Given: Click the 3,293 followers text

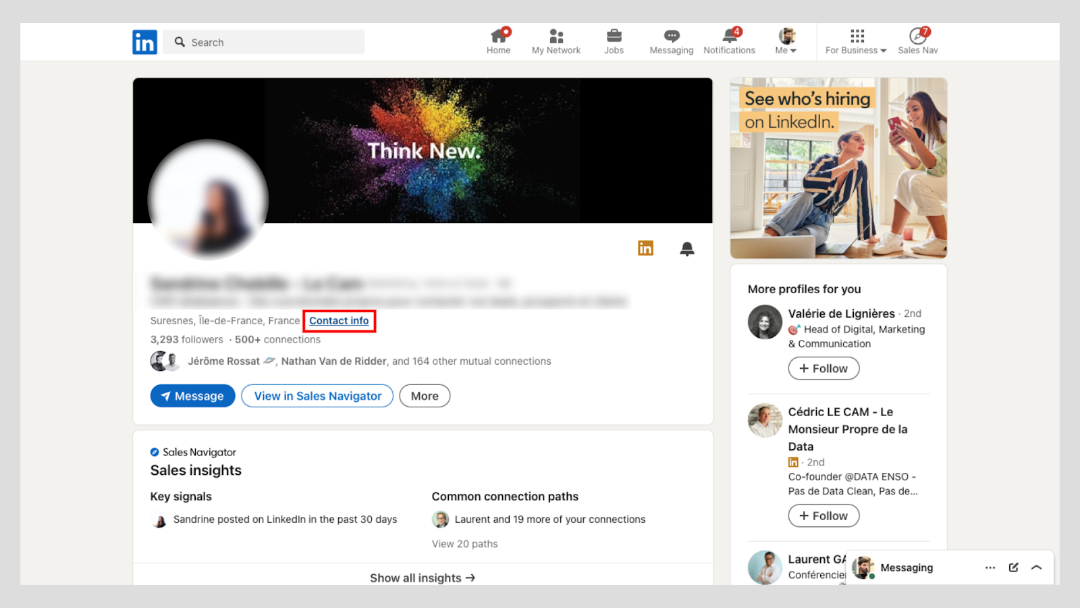Looking at the screenshot, I should pos(186,340).
